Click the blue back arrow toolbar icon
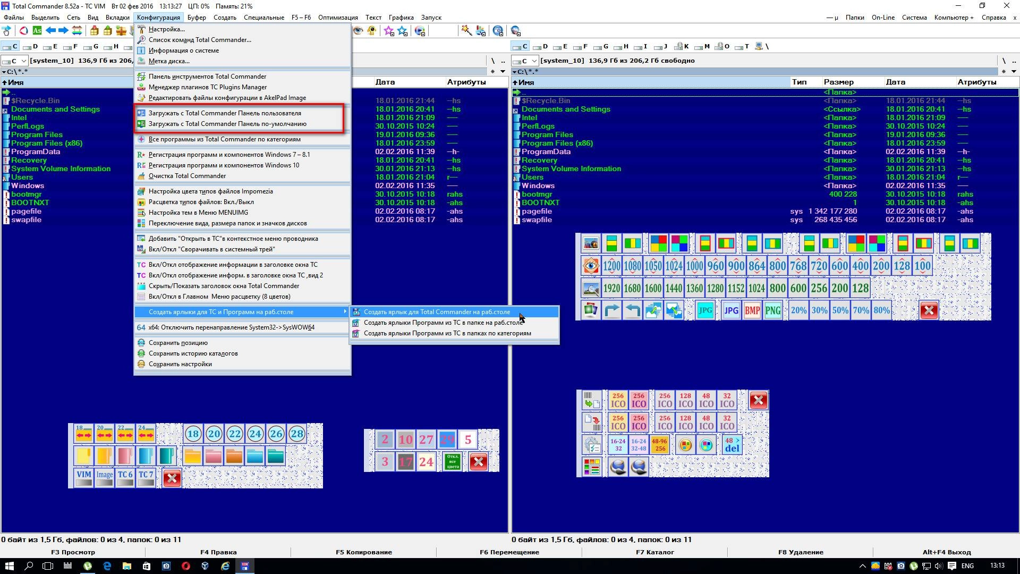The image size is (1020, 574). click(x=51, y=31)
